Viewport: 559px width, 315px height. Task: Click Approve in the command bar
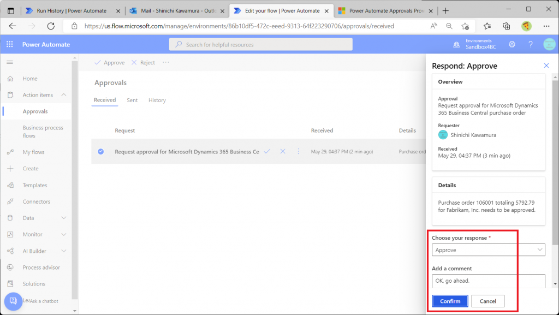click(x=109, y=62)
